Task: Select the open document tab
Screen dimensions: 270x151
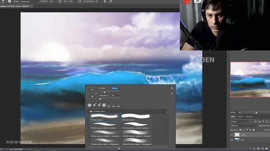Action: pos(16,6)
